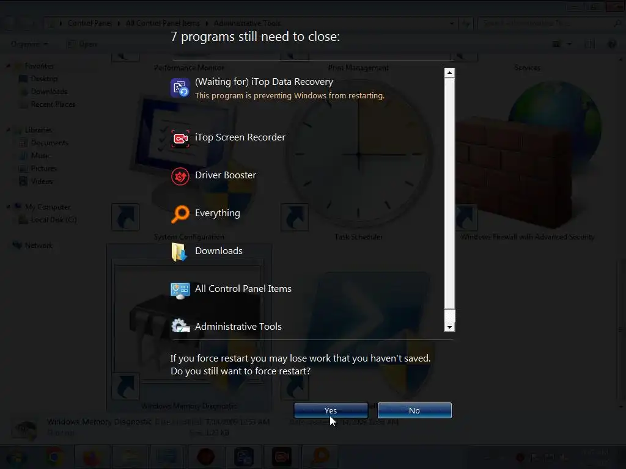Click iTop Screen Recorder taskbar icon
This screenshot has height=469, width=626.
coord(281,457)
